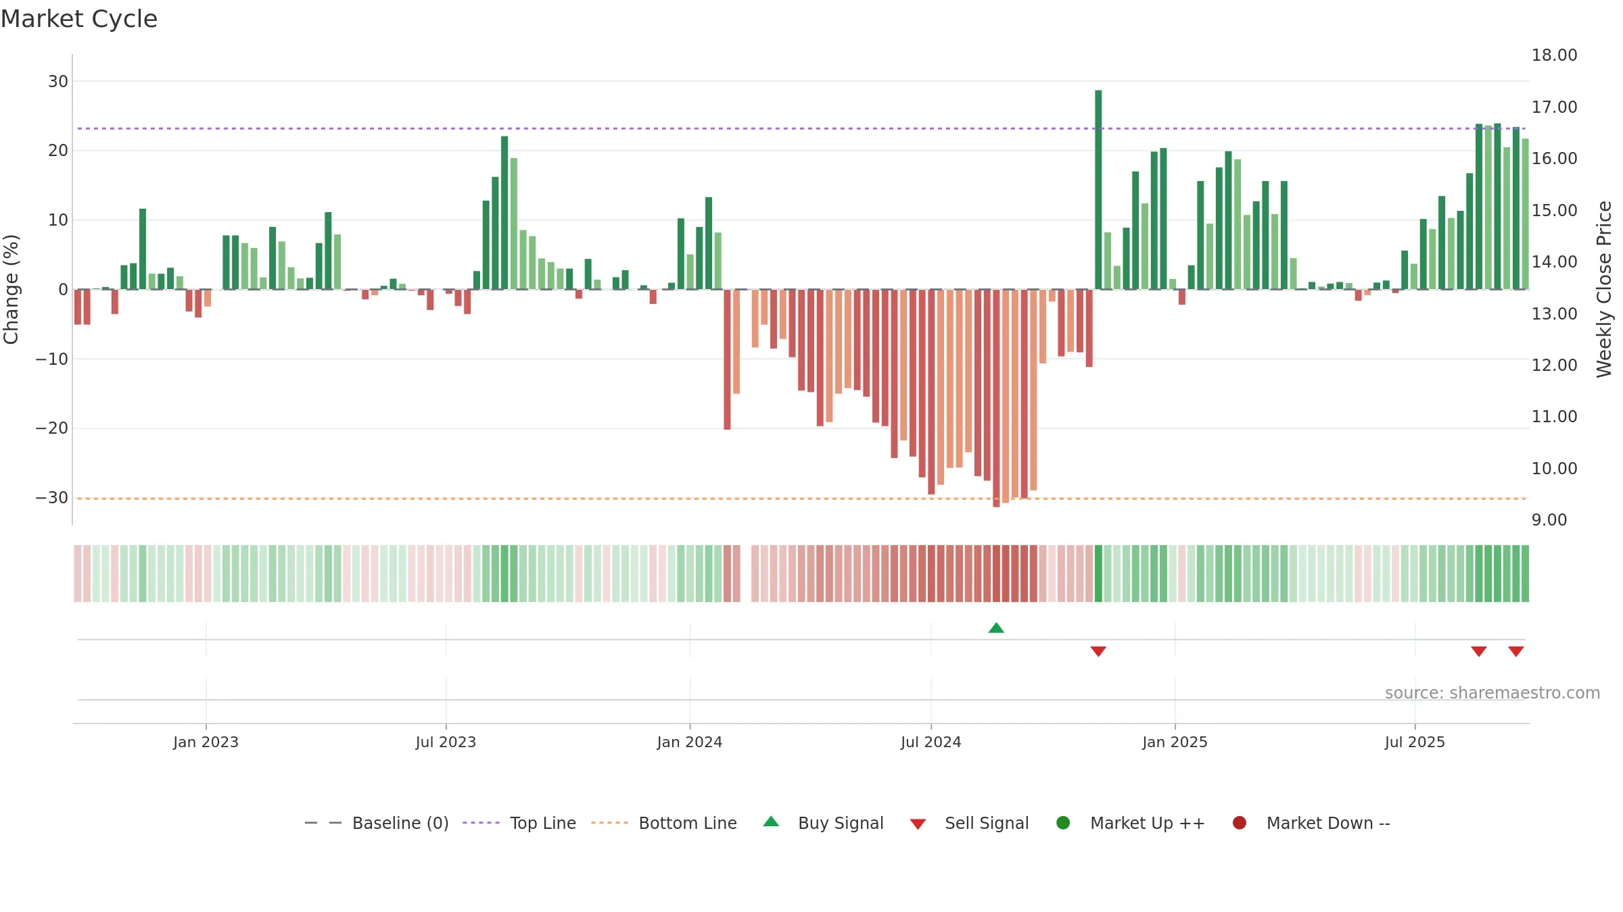Click the Market Up ++ legend label
Screen dimensions: 1623x912
(1148, 823)
